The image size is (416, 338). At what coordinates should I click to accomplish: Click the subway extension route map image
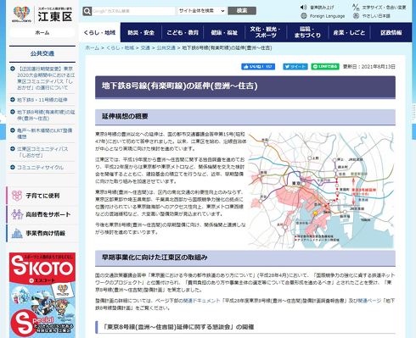click(x=321, y=191)
